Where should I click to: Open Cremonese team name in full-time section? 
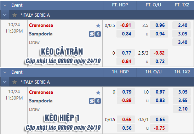click(x=41, y=26)
